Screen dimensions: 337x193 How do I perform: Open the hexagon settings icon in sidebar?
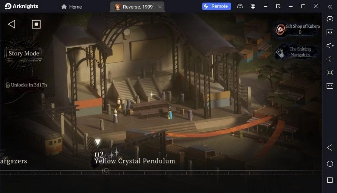(x=330, y=19)
